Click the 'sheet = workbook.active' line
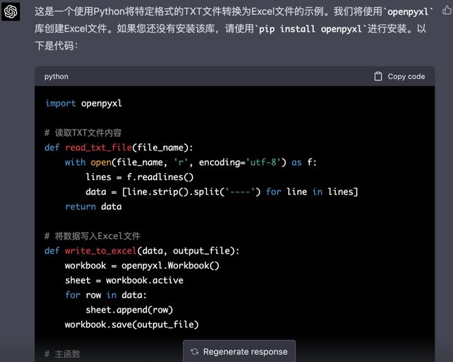This screenshot has width=453, height=362. [124, 280]
